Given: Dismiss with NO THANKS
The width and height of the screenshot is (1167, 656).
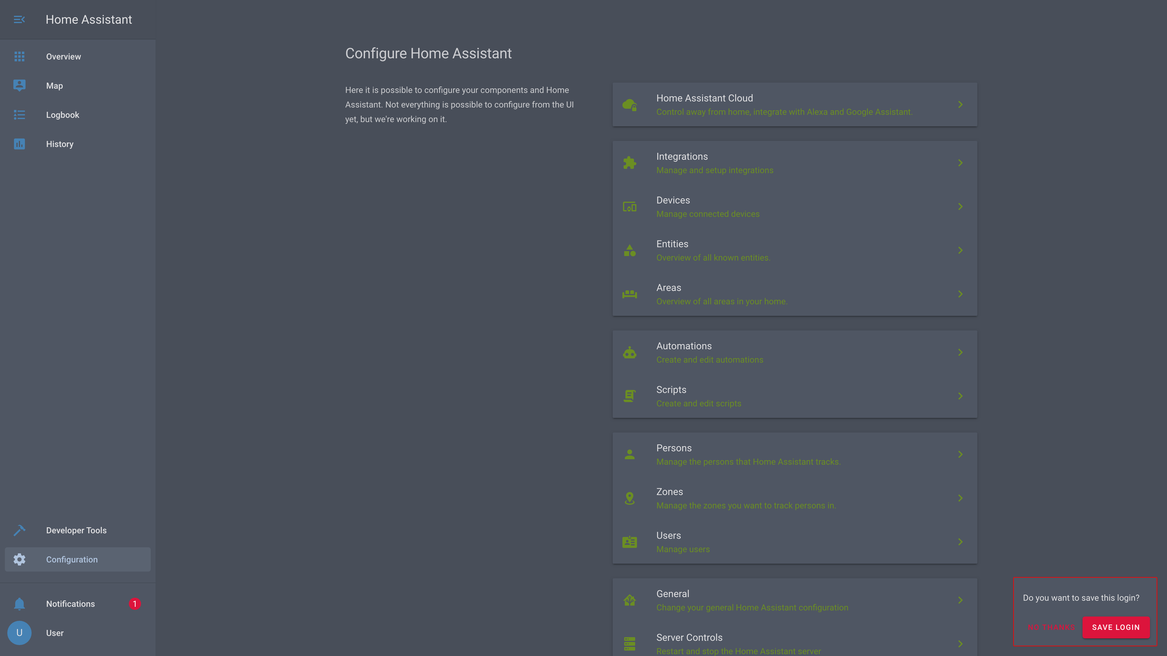Looking at the screenshot, I should point(1051,627).
